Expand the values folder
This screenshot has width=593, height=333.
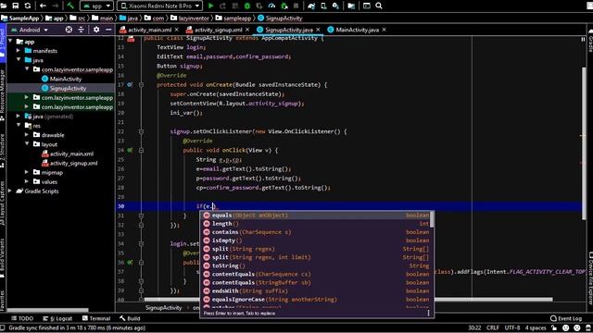(27, 181)
